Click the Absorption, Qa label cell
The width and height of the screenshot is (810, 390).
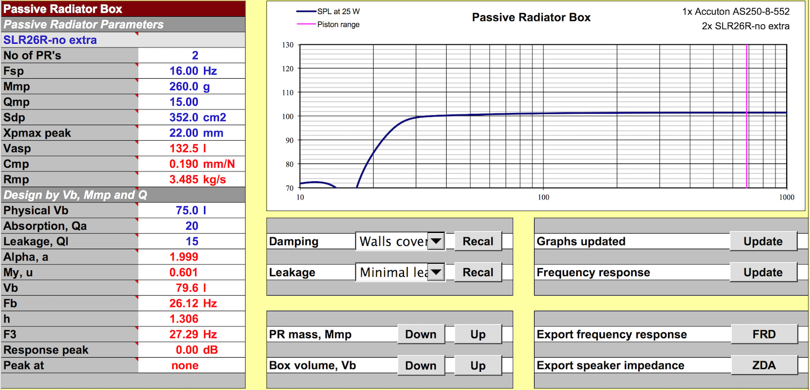(70, 227)
